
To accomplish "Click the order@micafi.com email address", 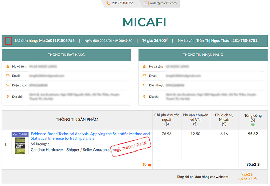I will [x=163, y=3].
